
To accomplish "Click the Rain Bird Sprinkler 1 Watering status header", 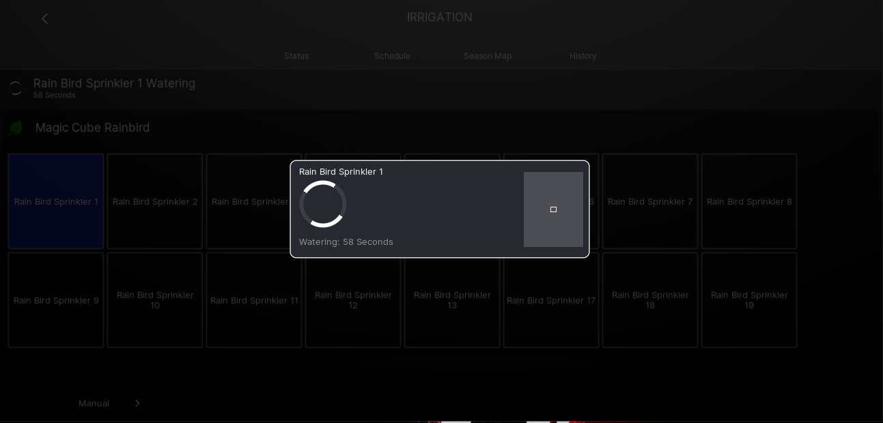I will [114, 84].
